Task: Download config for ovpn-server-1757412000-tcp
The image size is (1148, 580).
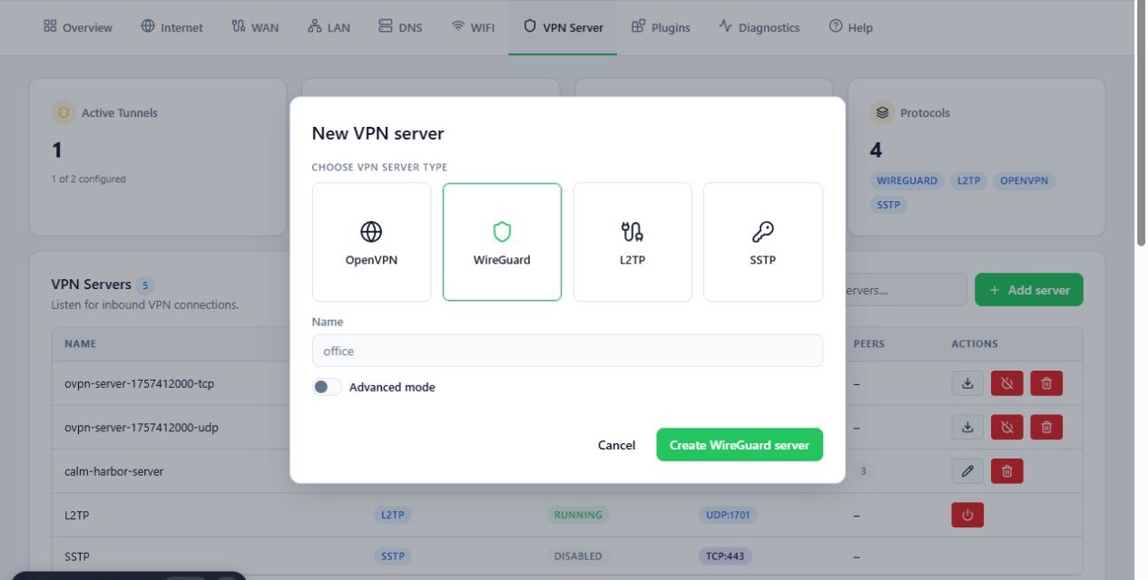Action: tap(967, 383)
